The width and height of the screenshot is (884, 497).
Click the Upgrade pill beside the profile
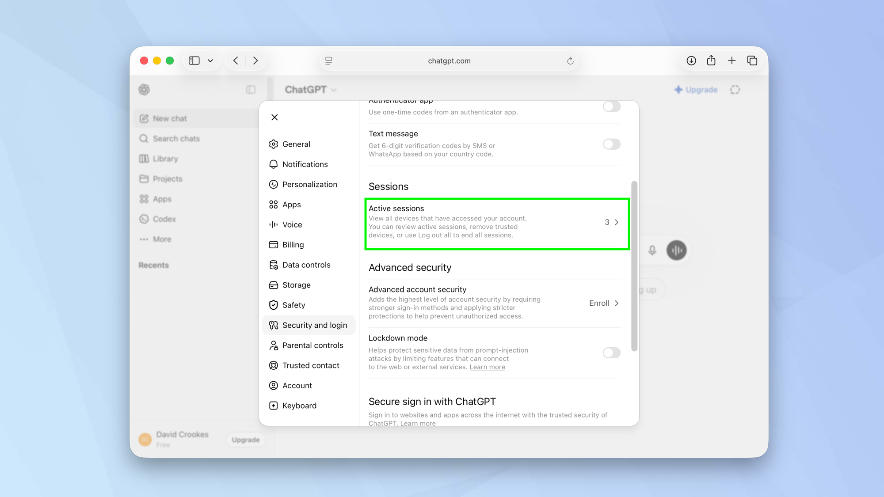pyautogui.click(x=246, y=440)
